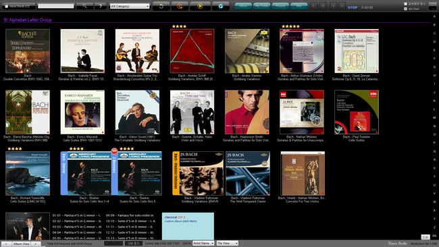
Task: Open Bach, Vivaldi Concerto For Two Violins album
Action: pyautogui.click(x=303, y=173)
